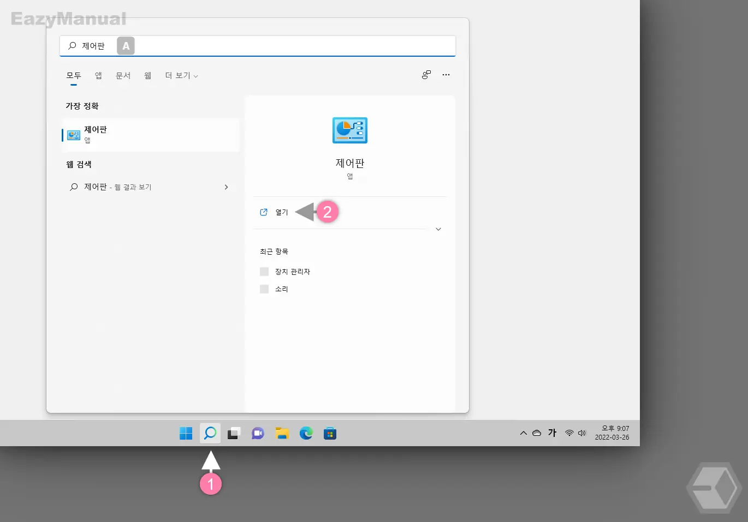Click the Korean IME indicator 가

pos(552,433)
